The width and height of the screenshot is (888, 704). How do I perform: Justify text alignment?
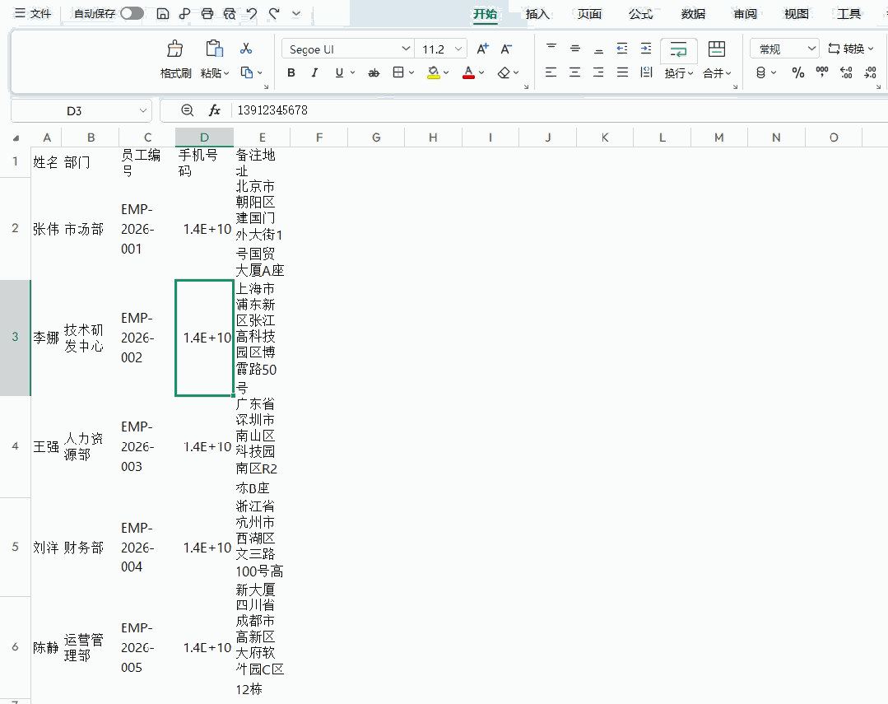622,72
